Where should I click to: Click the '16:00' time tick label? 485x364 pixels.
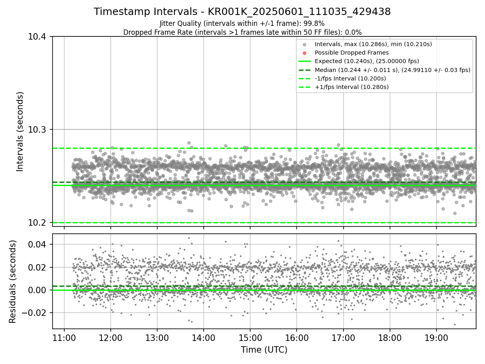click(x=297, y=338)
